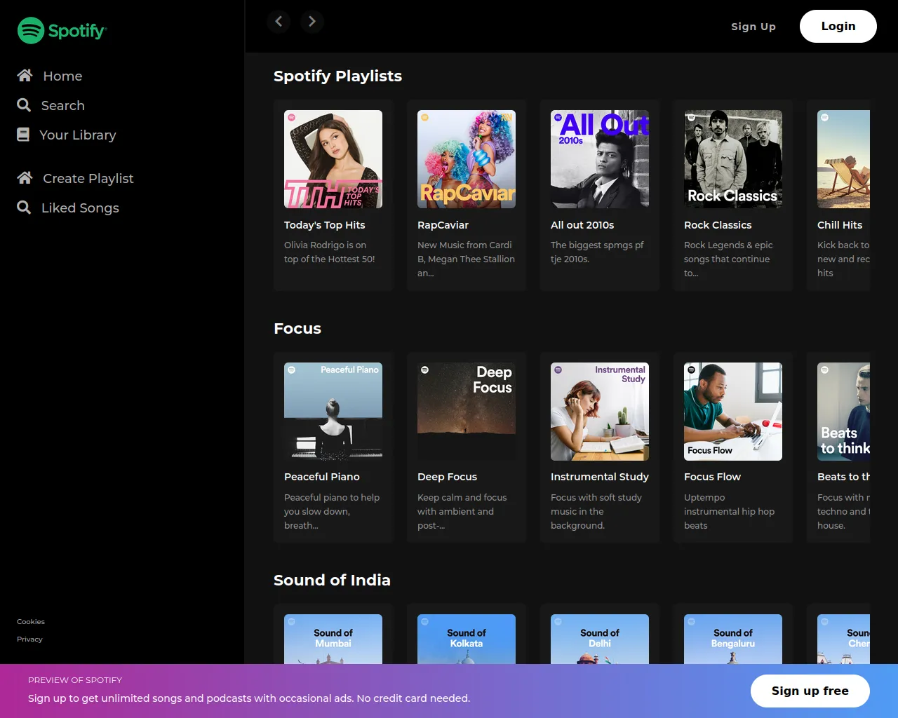Viewport: 898px width, 718px height.
Task: Open the Focus Flow cover image
Action: [733, 412]
